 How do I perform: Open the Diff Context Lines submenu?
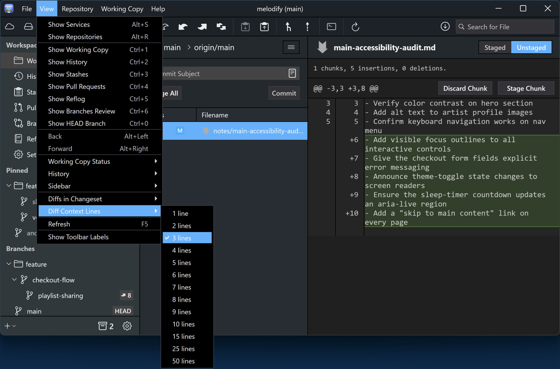coord(99,211)
